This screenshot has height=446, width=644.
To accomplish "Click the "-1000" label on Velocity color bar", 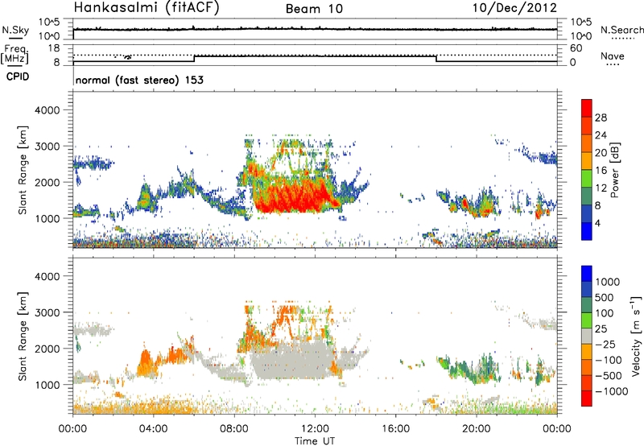I will pyautogui.click(x=612, y=391).
